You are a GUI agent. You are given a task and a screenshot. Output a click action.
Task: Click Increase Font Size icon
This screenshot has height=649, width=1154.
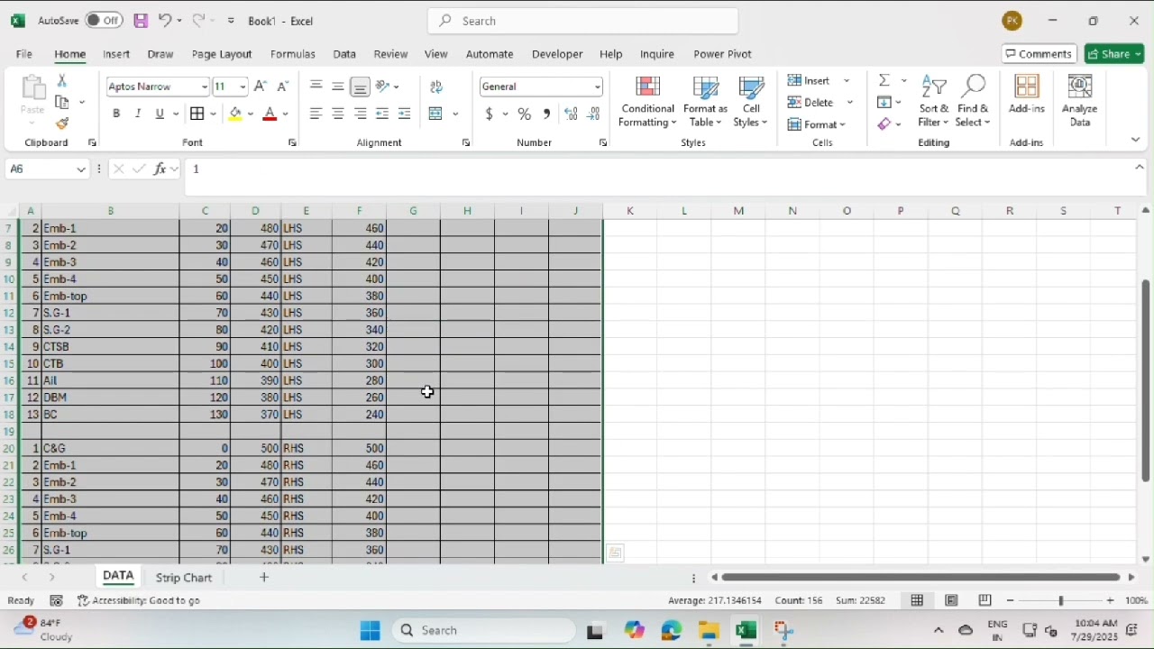(x=260, y=87)
